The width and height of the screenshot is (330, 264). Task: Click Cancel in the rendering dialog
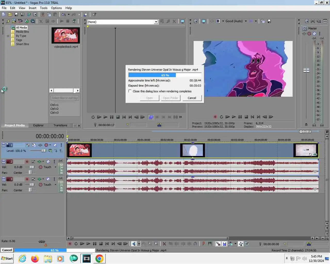192,98
